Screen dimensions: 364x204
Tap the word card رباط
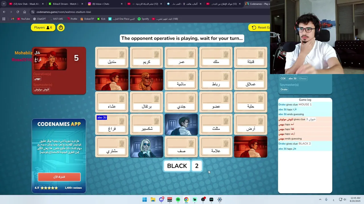tap(216, 80)
